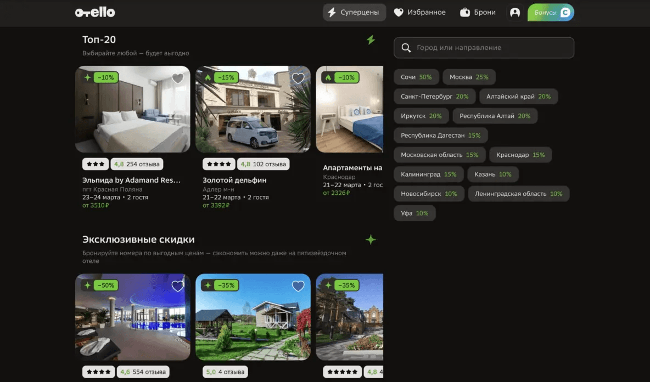This screenshot has width=650, height=382.
Task: Favorite the -50% pool hotel card
Action: tap(178, 286)
